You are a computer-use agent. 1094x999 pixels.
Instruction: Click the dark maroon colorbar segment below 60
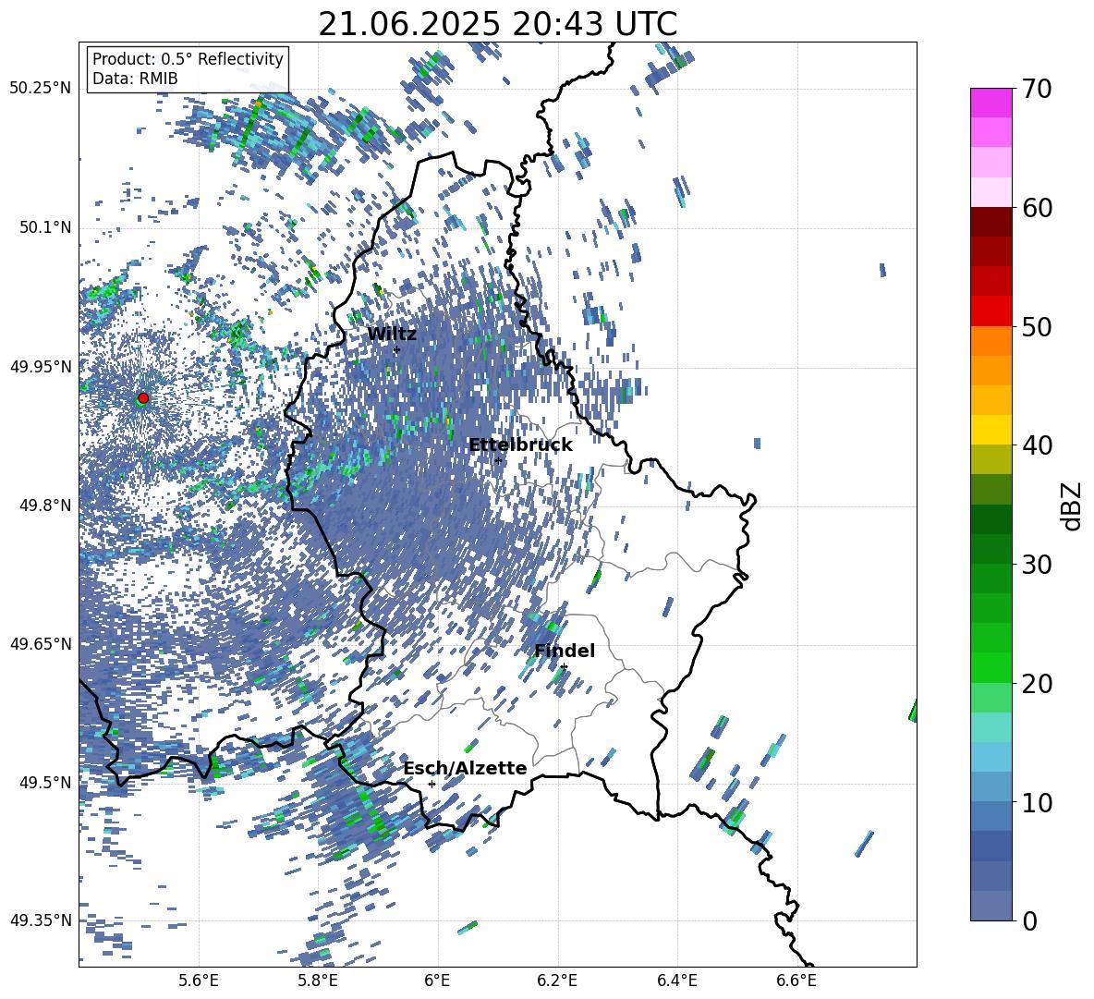(x=991, y=222)
